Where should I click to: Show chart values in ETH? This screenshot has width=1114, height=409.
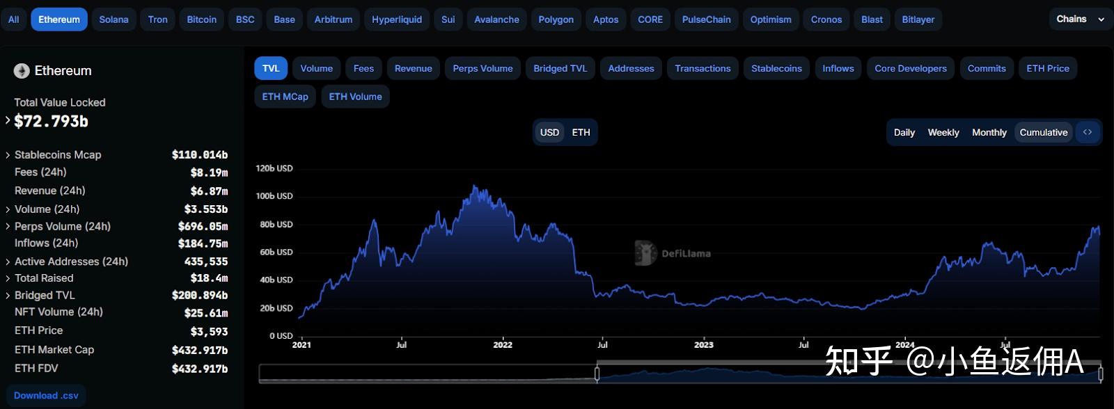(581, 132)
